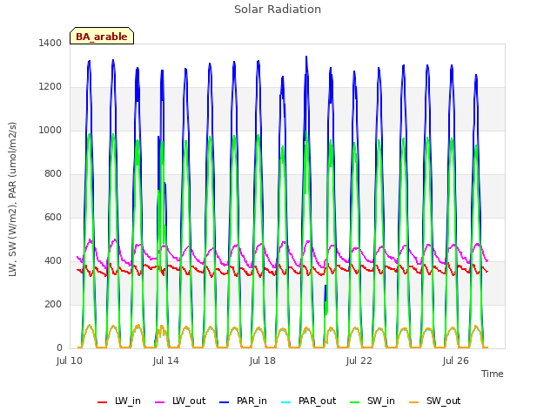Click the magenta LW_out legend swatch

pos(160,402)
